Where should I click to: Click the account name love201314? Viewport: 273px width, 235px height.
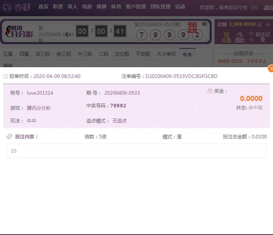40,93
